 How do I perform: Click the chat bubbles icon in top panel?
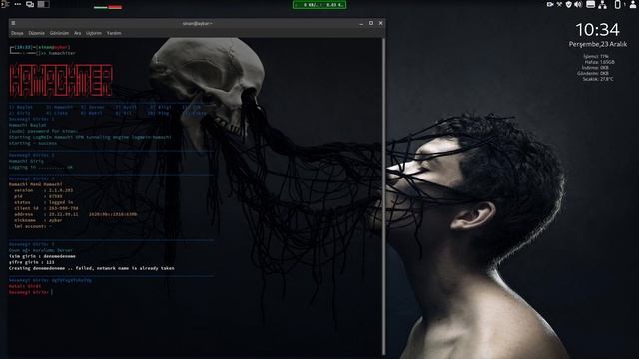click(x=30, y=4)
